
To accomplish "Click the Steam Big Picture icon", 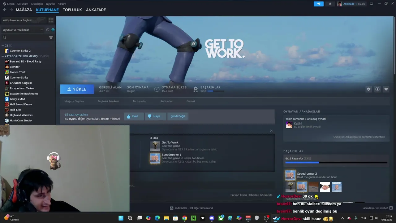I will [372, 4].
